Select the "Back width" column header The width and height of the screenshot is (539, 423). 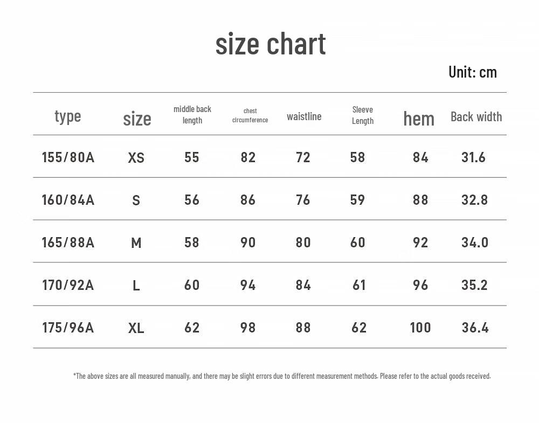476,116
